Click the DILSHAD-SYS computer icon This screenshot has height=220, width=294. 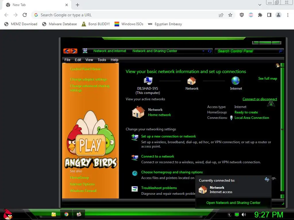[x=148, y=80]
